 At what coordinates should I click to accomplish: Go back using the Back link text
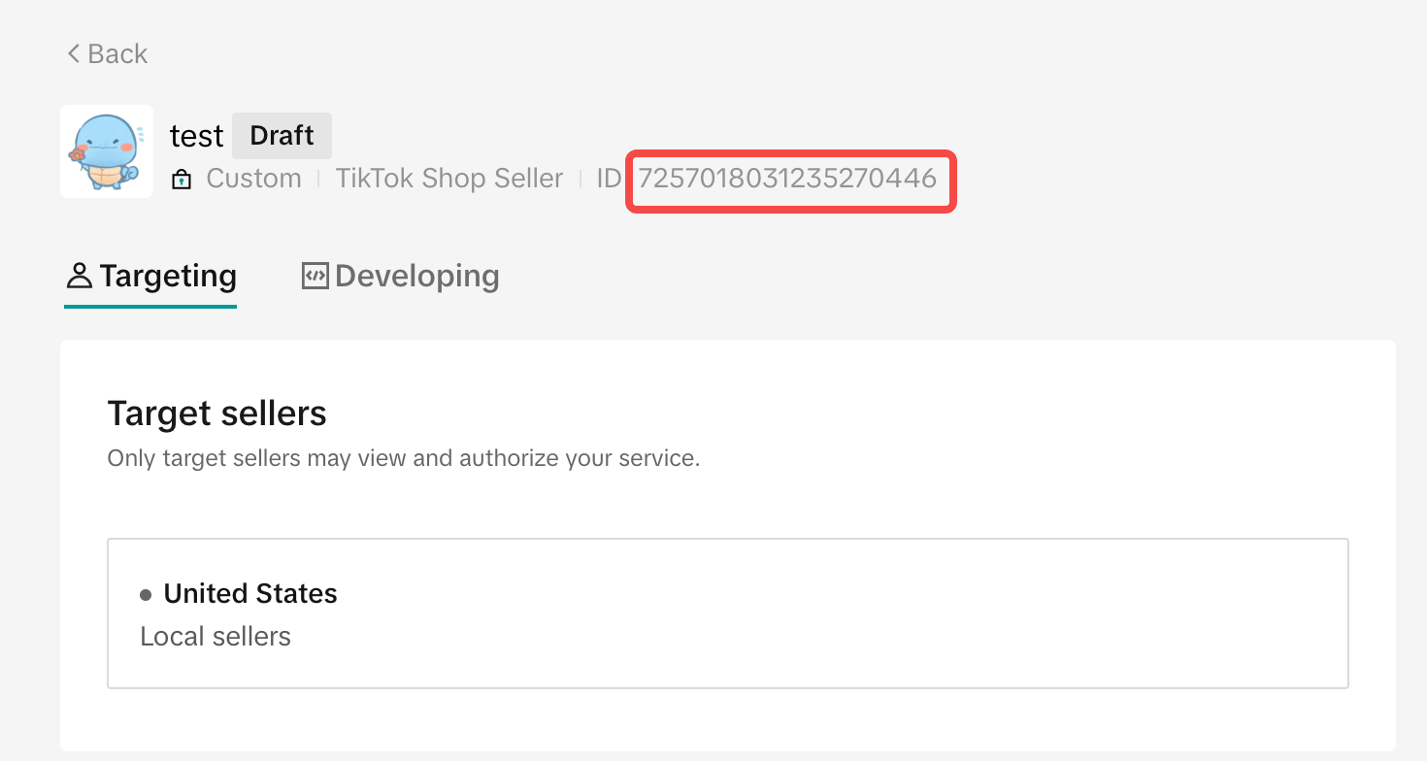tap(117, 53)
